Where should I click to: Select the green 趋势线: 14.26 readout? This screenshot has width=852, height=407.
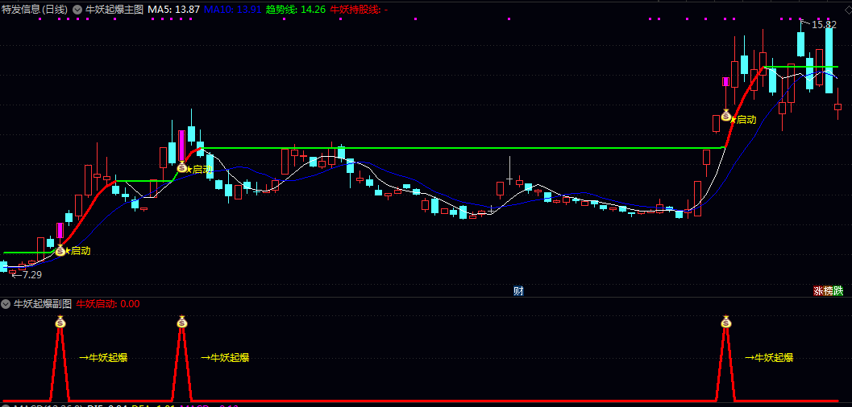pos(296,9)
